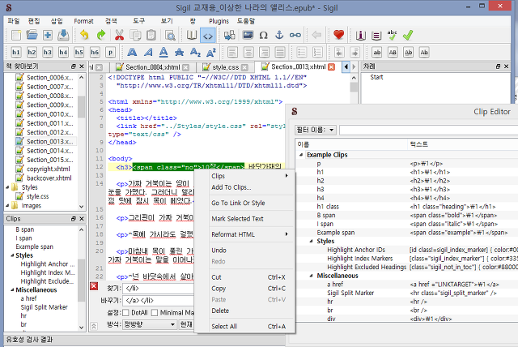Close the Clips panel

pos(82,219)
